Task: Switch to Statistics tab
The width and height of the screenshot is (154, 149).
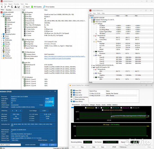Action: pos(115,105)
